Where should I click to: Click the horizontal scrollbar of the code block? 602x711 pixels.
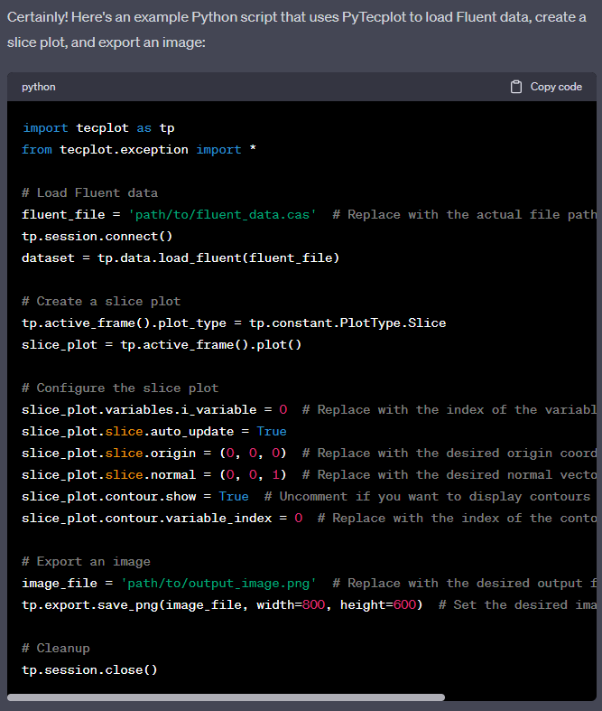coord(226,697)
